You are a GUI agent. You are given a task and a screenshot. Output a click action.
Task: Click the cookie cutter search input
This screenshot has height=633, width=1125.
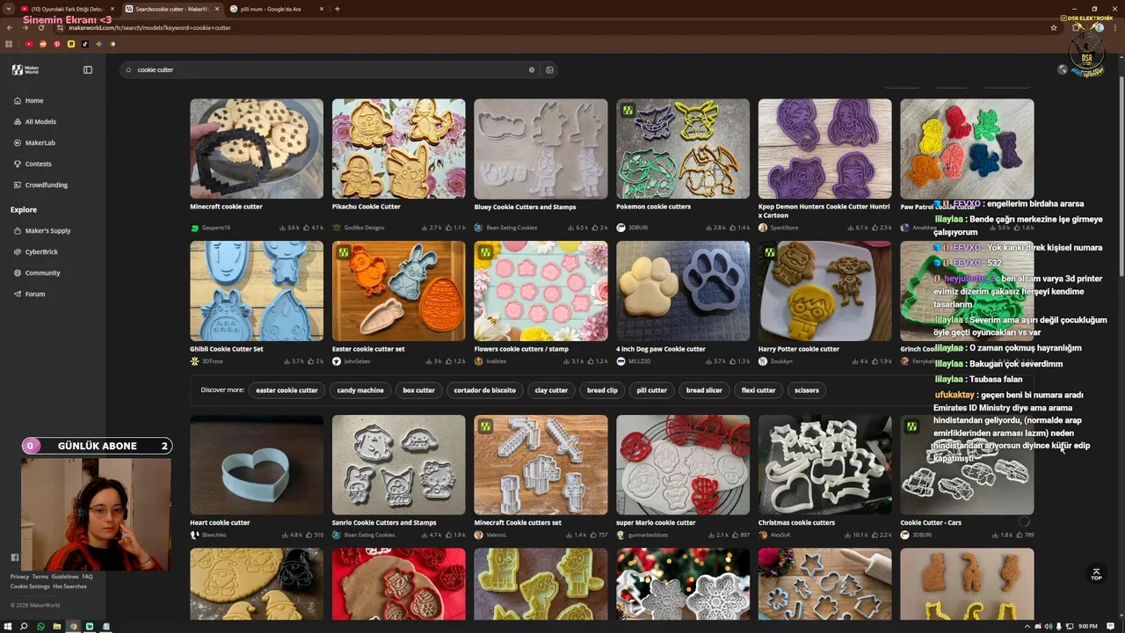click(330, 69)
